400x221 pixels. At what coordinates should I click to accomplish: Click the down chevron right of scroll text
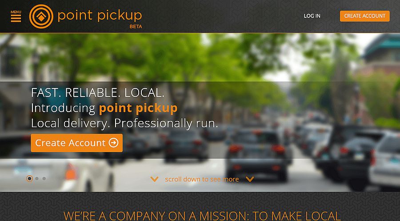[x=250, y=179]
